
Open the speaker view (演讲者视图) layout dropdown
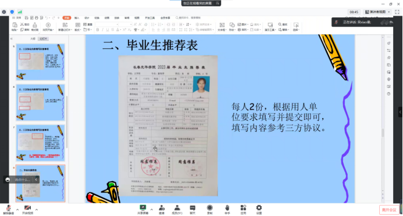click(x=377, y=12)
